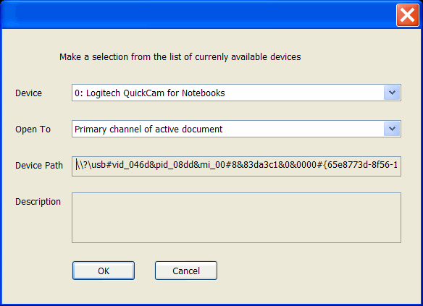Click the instruction text about available devices
Screen dimensions: 423x306
click(180, 57)
